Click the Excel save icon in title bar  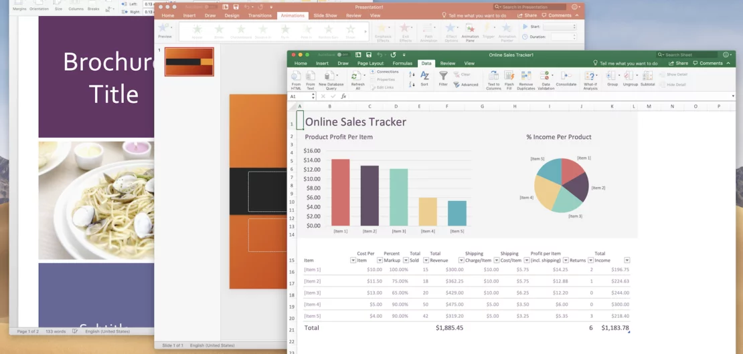tap(369, 55)
